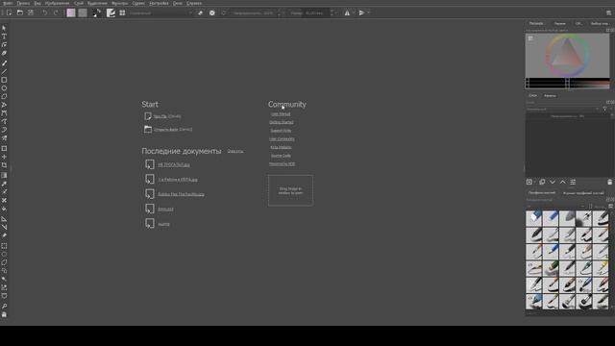Toggle preserve alpha button
615x346 pixels.
[212, 12]
